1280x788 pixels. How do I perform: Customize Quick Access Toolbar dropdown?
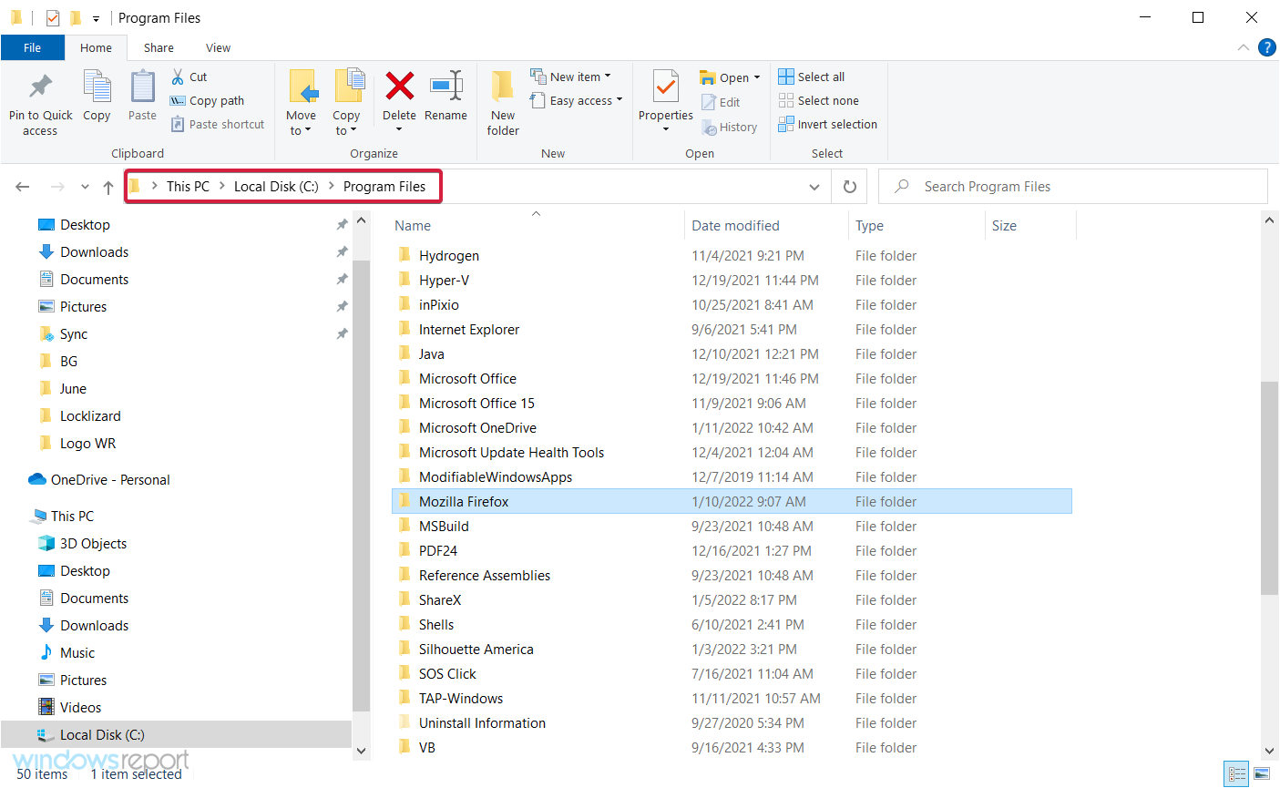pyautogui.click(x=96, y=19)
